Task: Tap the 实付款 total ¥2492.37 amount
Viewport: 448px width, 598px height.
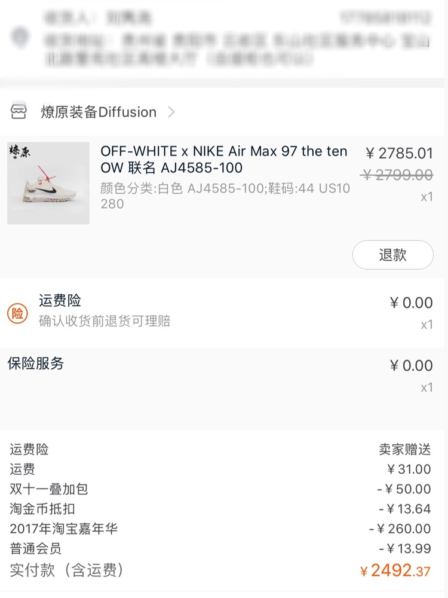Action: (395, 570)
